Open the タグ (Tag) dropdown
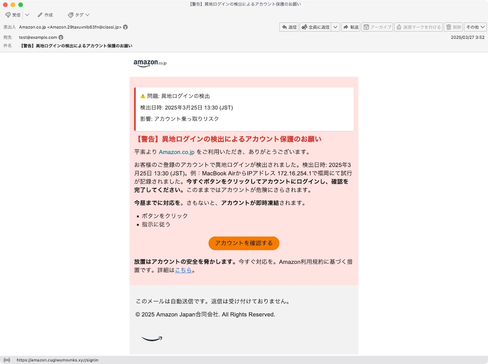Viewport: 488px width, 364px height. [79, 15]
